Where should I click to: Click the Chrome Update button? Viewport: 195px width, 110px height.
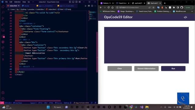click(x=189, y=7)
